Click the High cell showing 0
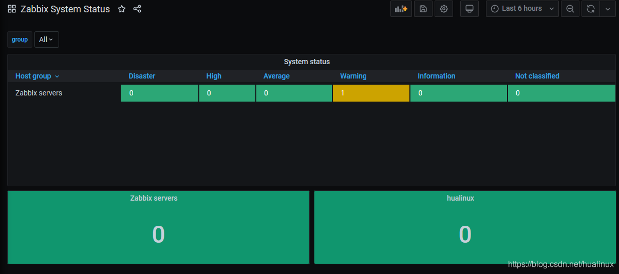The image size is (619, 274). [227, 93]
